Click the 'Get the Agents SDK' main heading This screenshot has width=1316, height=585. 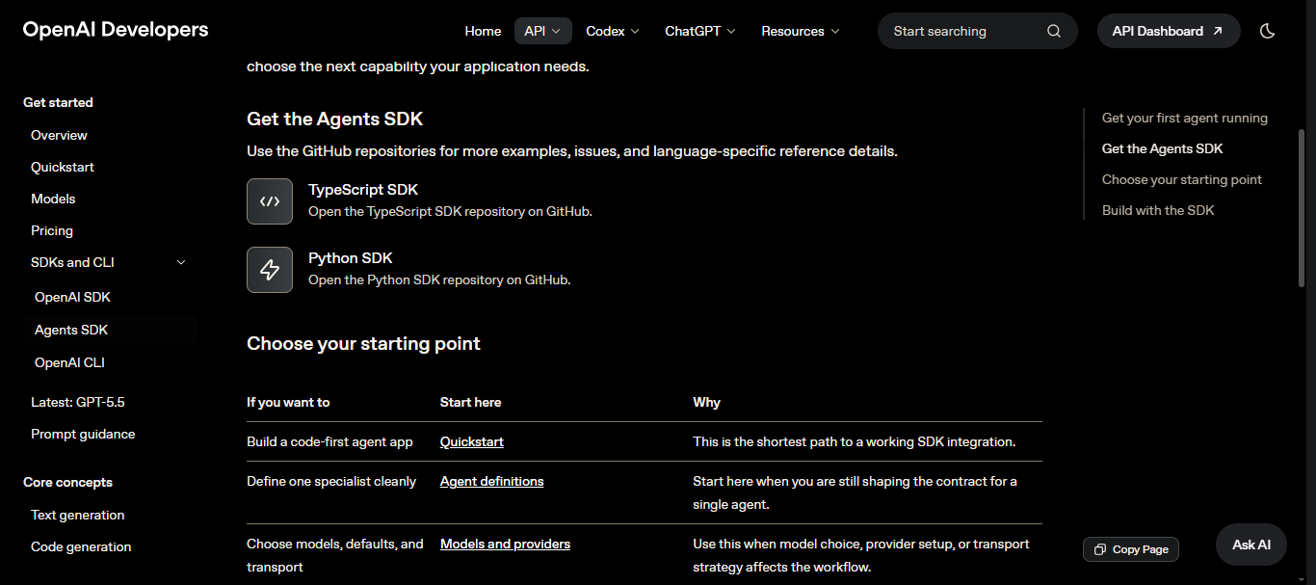334,119
